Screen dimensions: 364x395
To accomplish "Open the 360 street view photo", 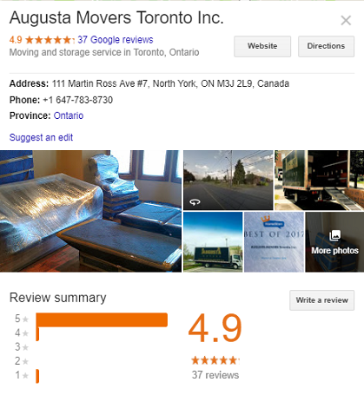I will coord(228,180).
